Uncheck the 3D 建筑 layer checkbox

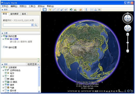(x=6, y=82)
